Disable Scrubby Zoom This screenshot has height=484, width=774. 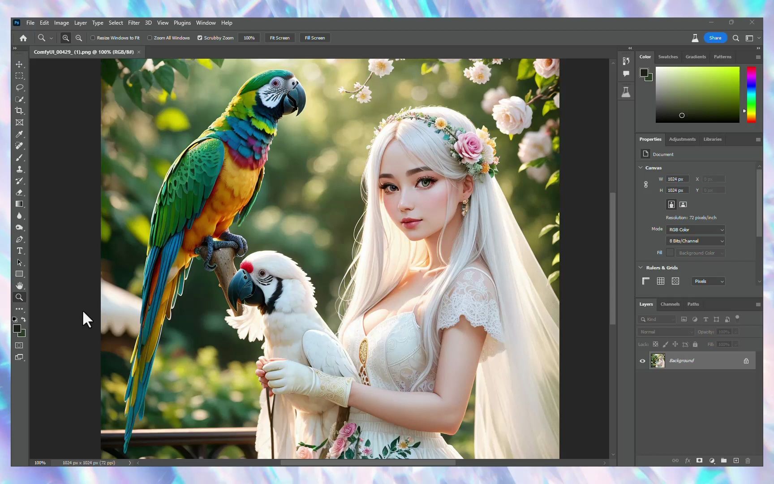[200, 38]
